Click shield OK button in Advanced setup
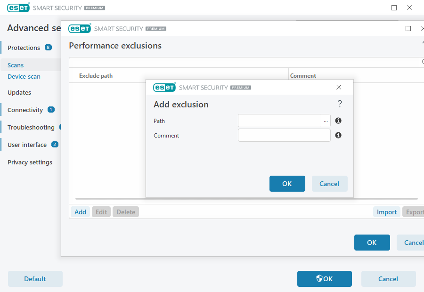 pos(325,279)
